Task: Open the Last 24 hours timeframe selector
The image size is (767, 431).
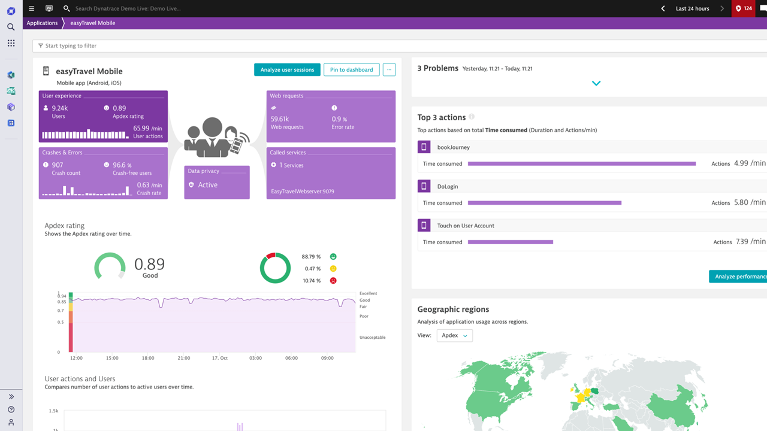Action: 692,8
